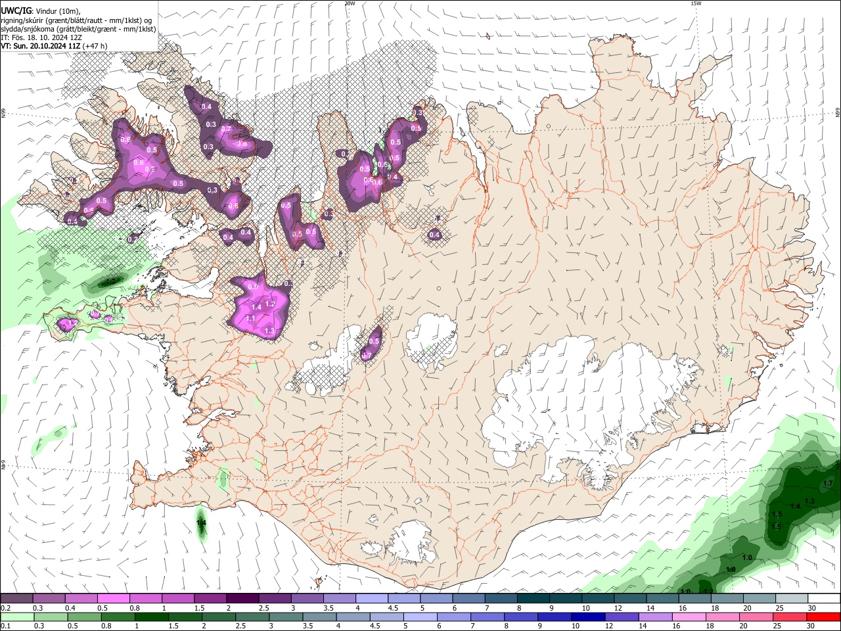Select the valid time line 'VT: Sun. 20.10.2024 11Z'

pyautogui.click(x=40, y=46)
